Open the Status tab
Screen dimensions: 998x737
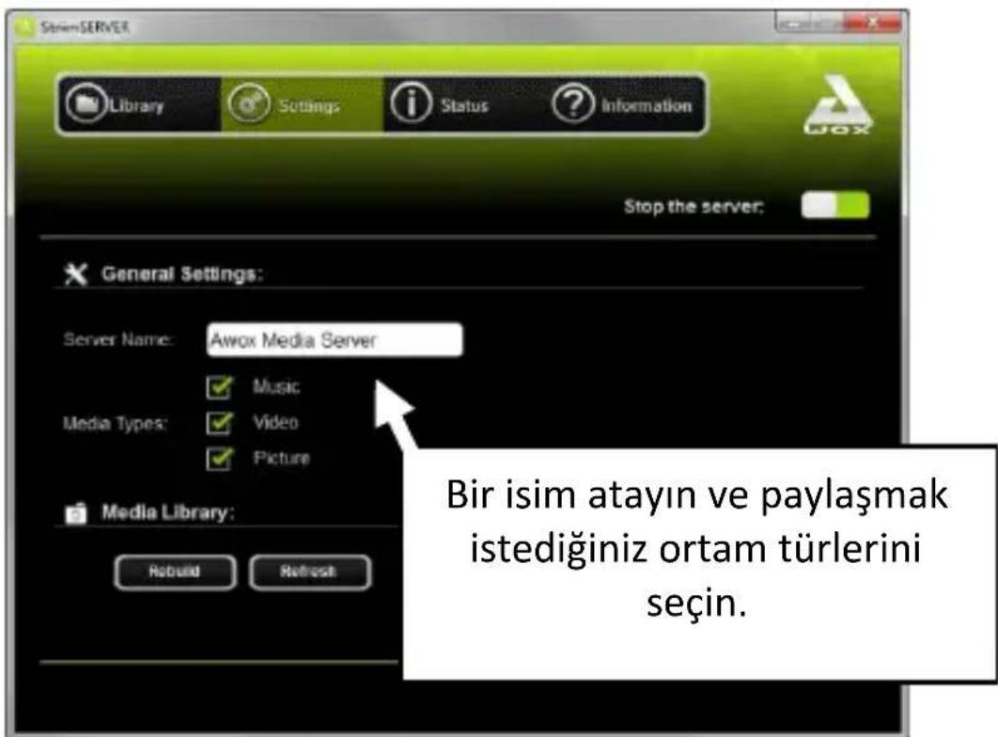pyautogui.click(x=463, y=104)
